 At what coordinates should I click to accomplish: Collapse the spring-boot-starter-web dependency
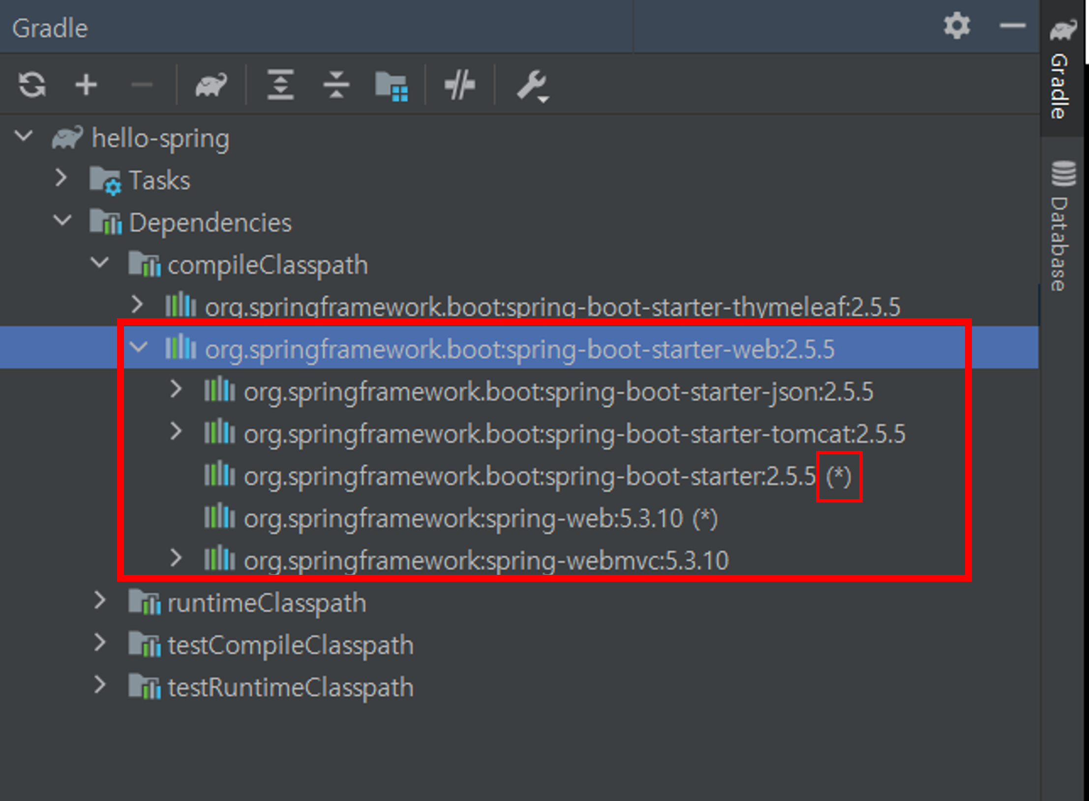click(139, 347)
